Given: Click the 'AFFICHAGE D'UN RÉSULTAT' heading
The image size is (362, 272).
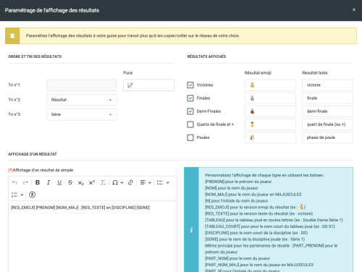Looking at the screenshot, I should pyautogui.click(x=33, y=154).
